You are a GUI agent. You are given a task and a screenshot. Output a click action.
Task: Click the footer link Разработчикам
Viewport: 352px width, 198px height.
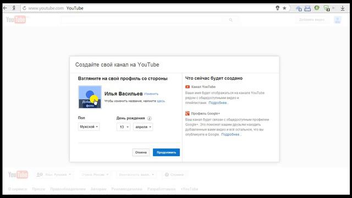click(161, 189)
